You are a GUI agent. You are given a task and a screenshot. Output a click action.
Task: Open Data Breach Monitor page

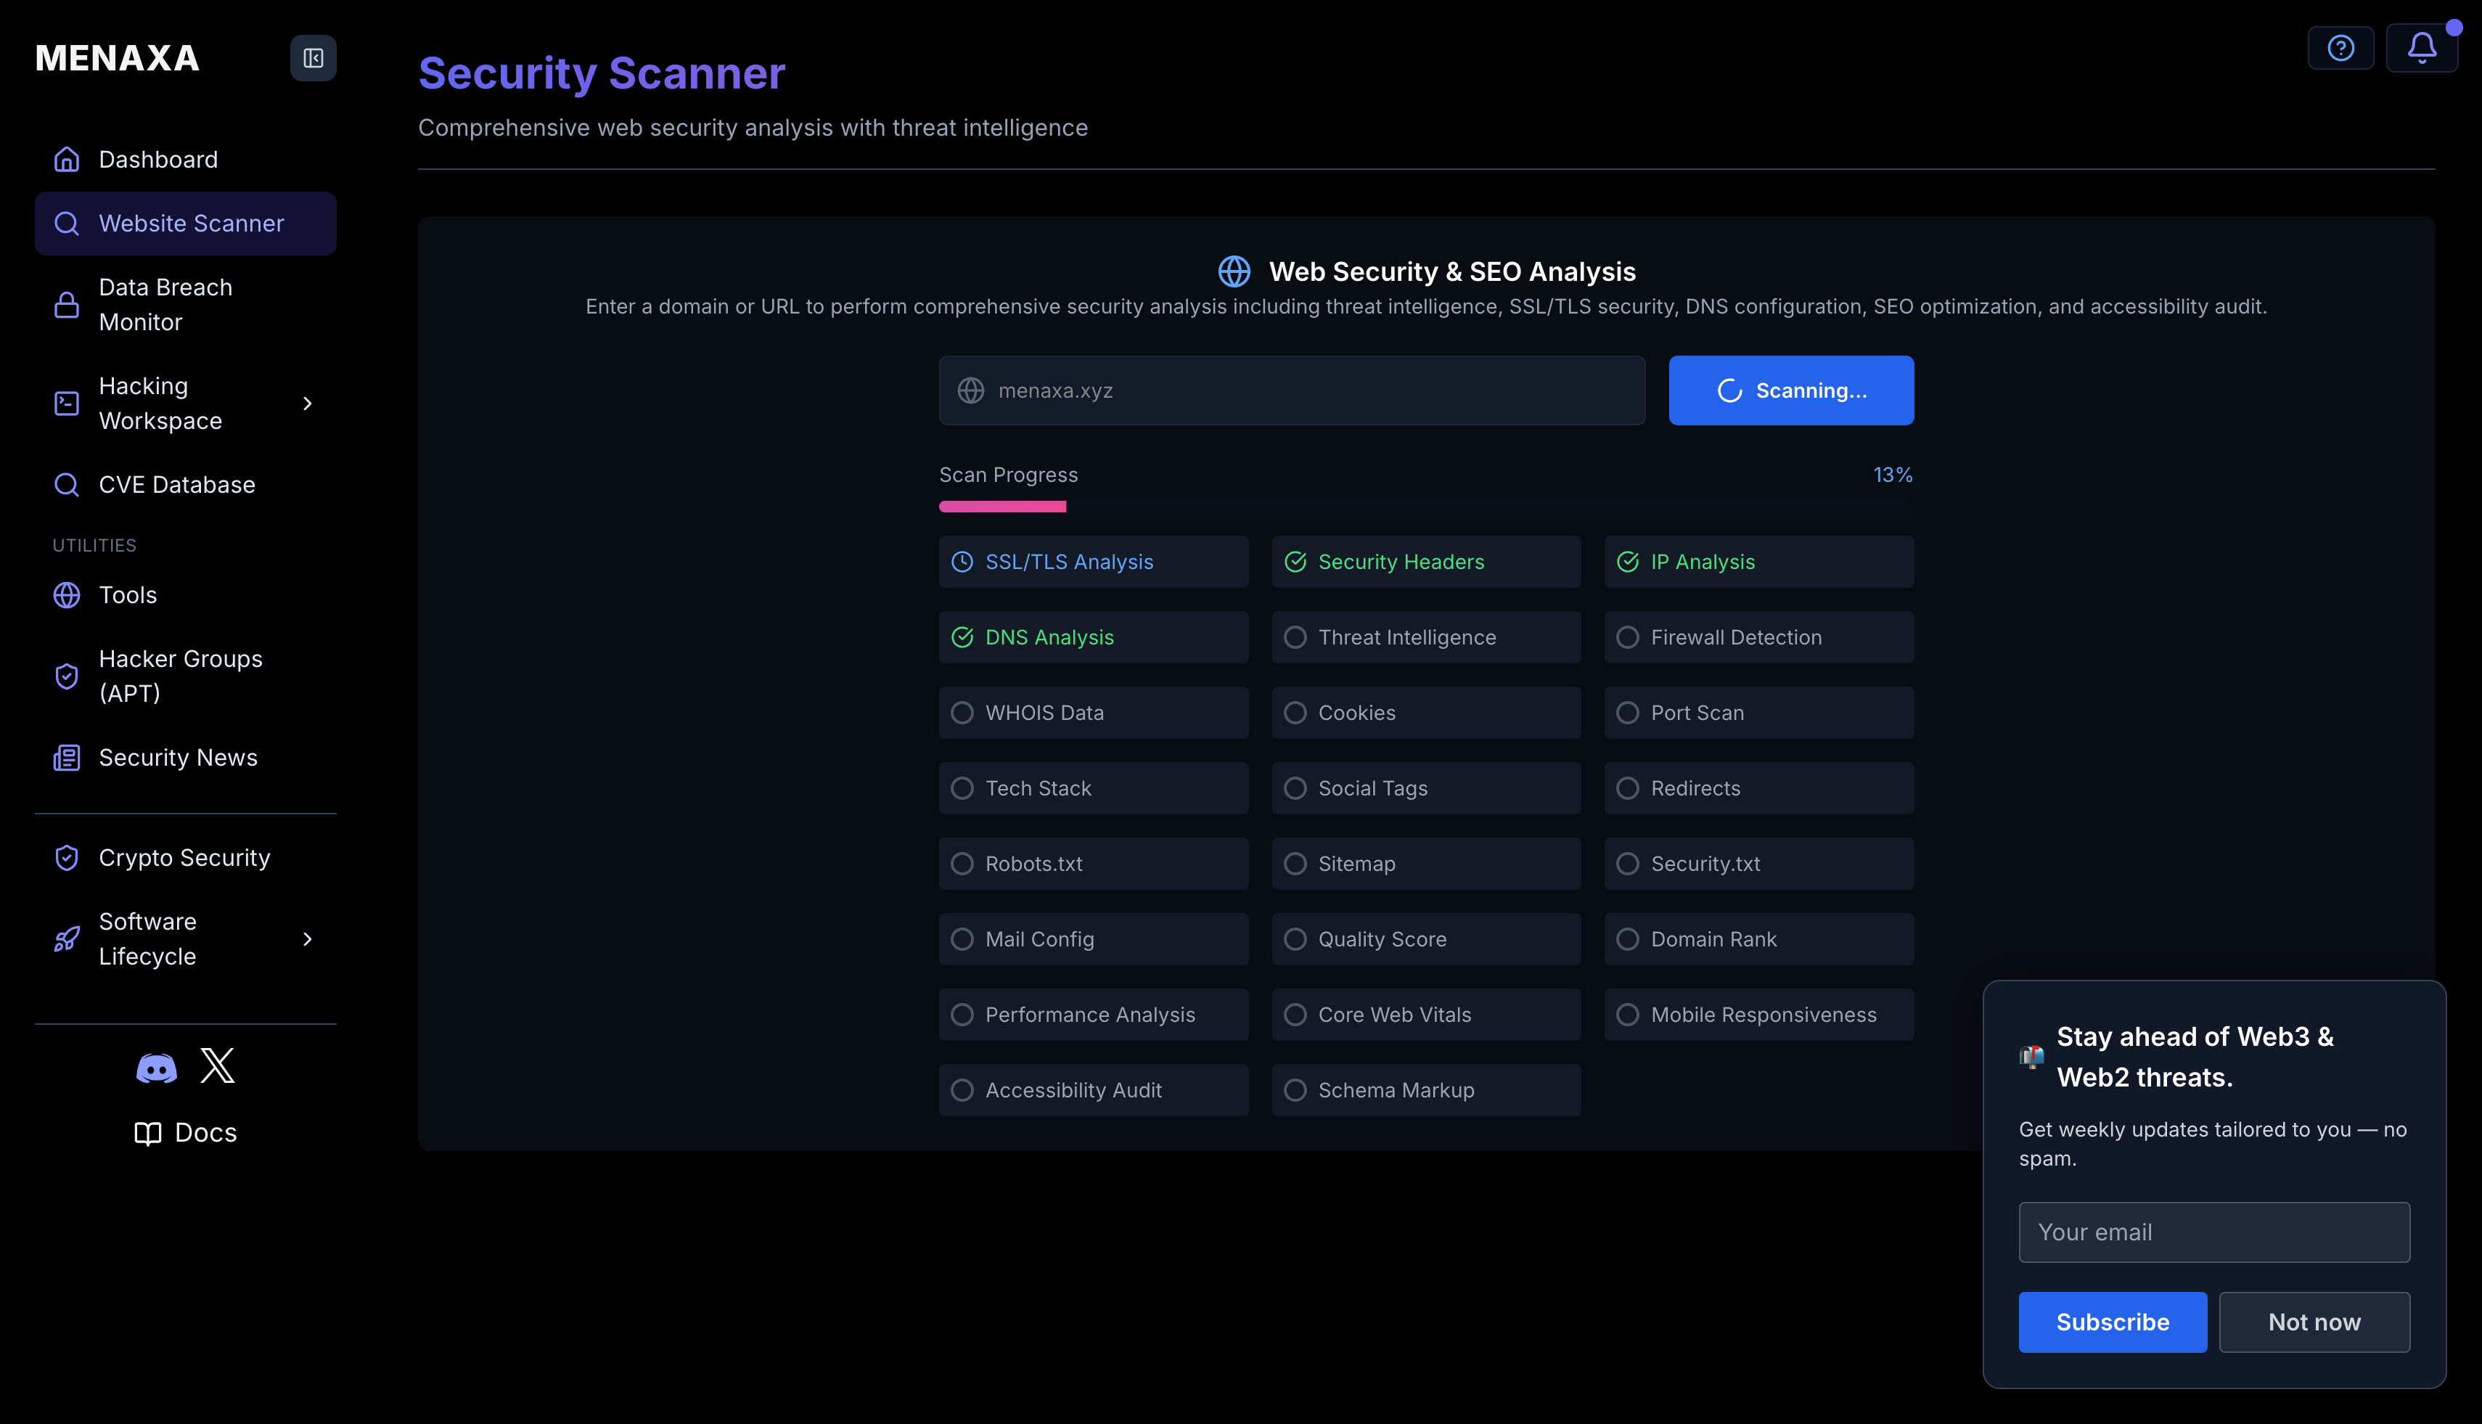tap(186, 305)
